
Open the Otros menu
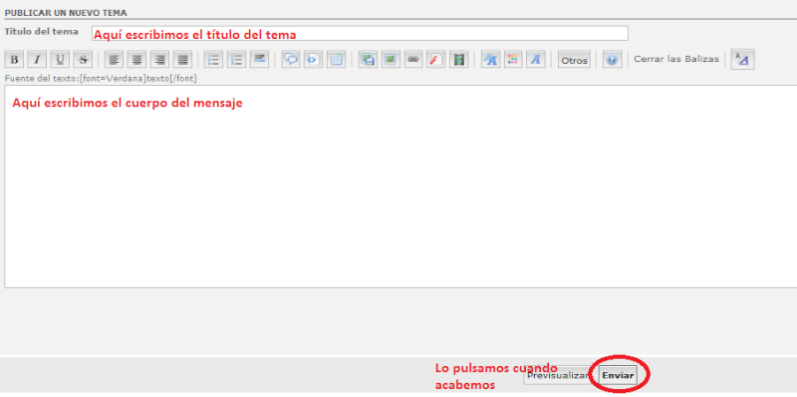[x=575, y=60]
